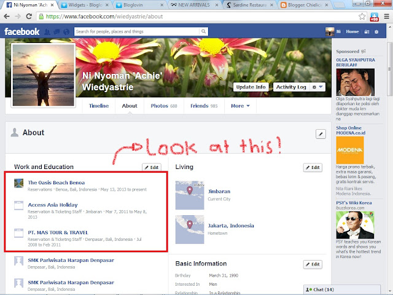Screen dimensions: 393x295
Task: Click the orange MODENA ad image
Action: tap(350, 150)
